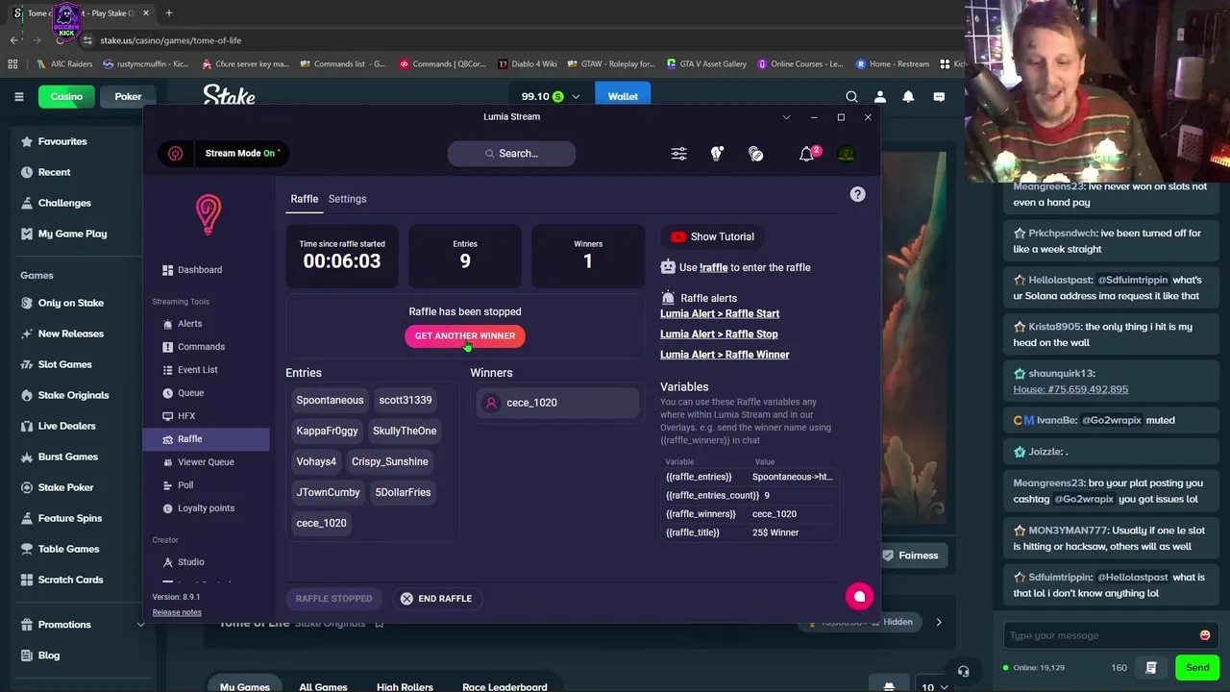Click Get Another Winner button
This screenshot has height=692, width=1230.
point(465,335)
